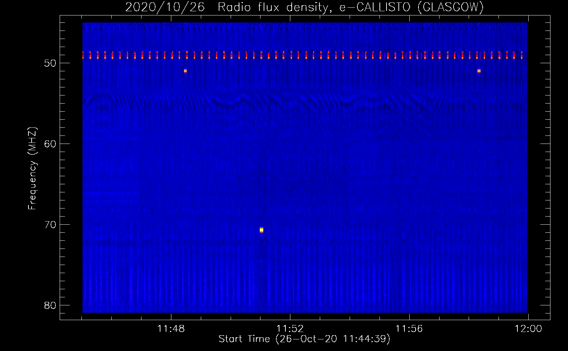This screenshot has width=568, height=351.
Task: Click the orange spot near 51 MHz before 12:00
Action: click(x=479, y=71)
